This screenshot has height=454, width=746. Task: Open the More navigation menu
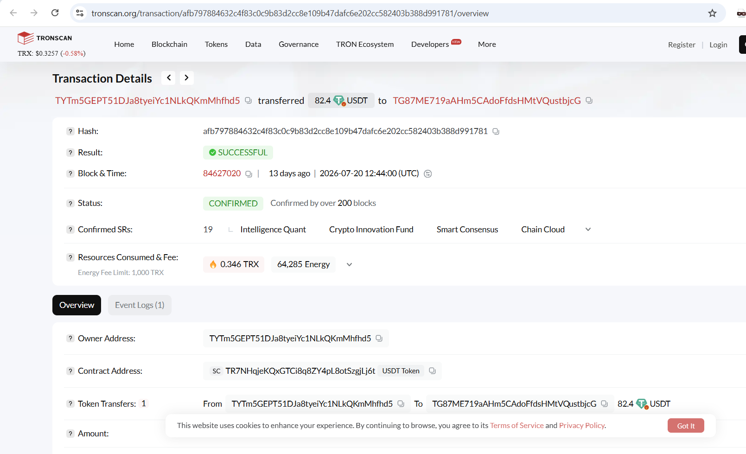click(x=487, y=45)
